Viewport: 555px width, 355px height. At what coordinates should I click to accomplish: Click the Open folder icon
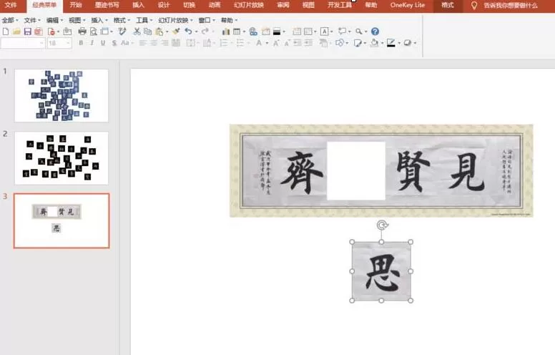16,31
